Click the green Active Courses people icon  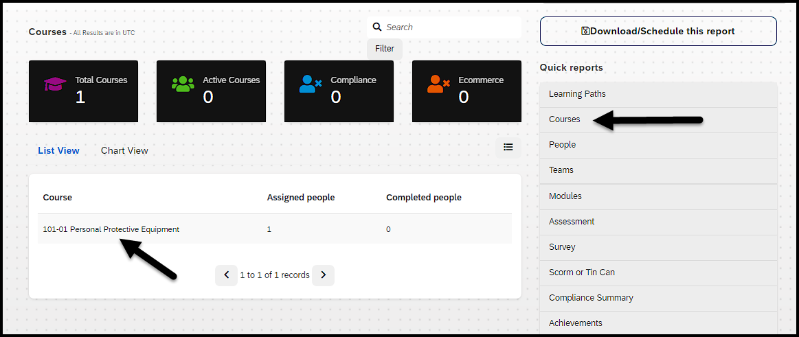coord(183,84)
